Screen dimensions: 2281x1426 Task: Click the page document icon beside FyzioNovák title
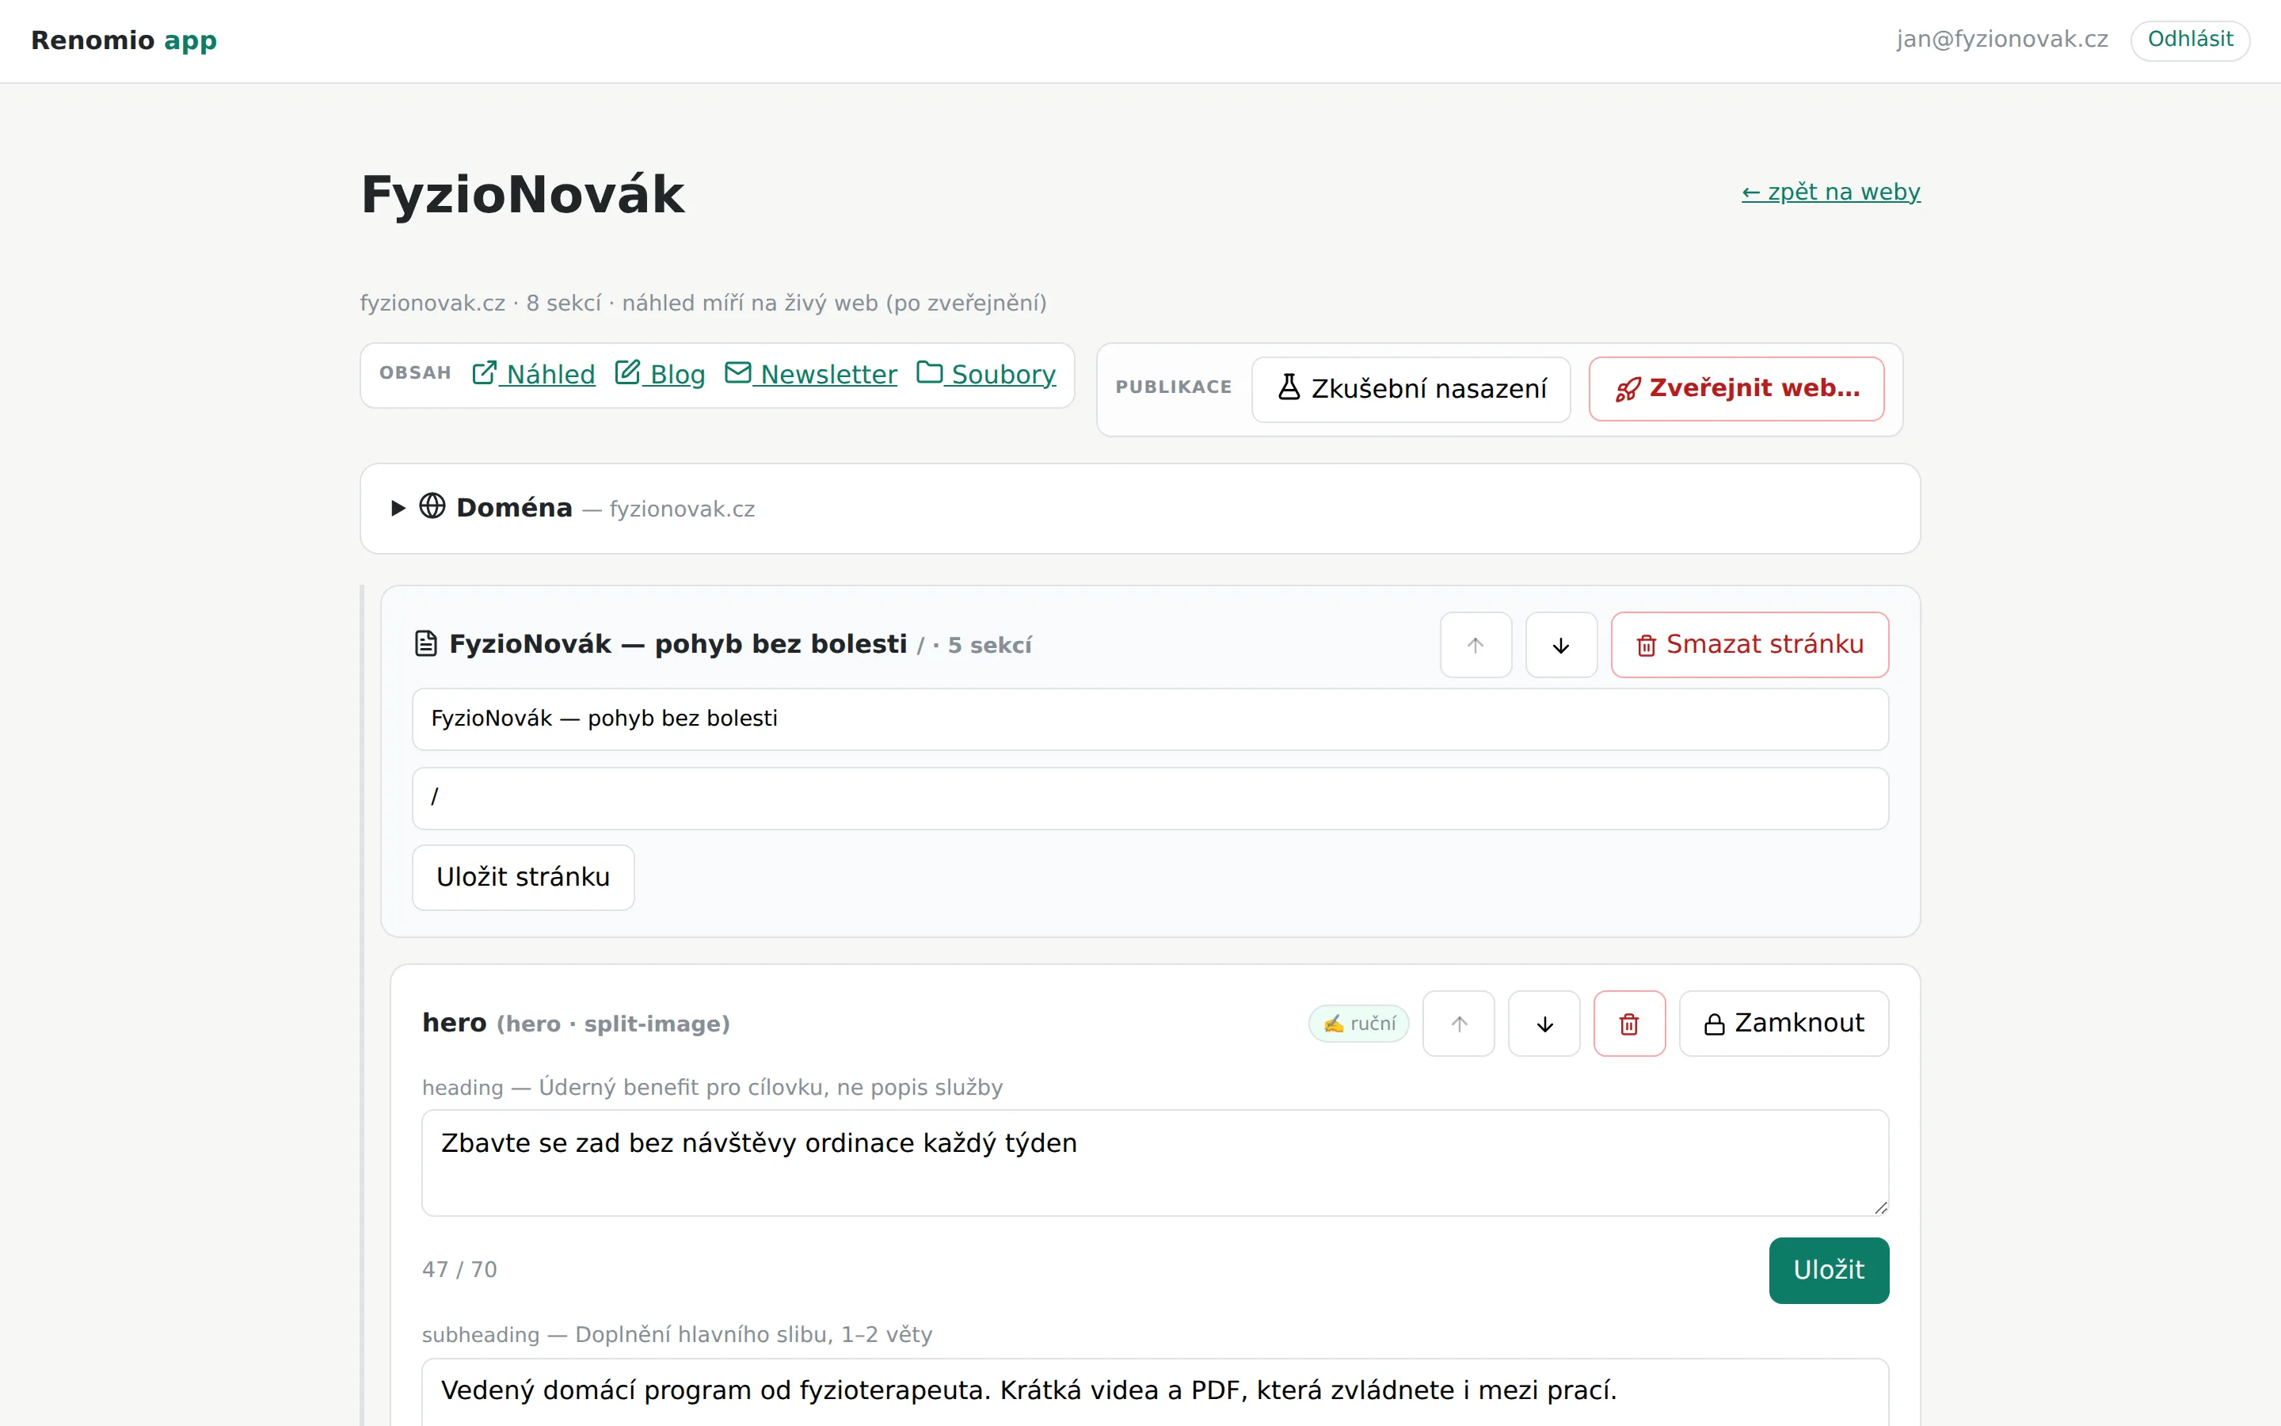(x=426, y=644)
